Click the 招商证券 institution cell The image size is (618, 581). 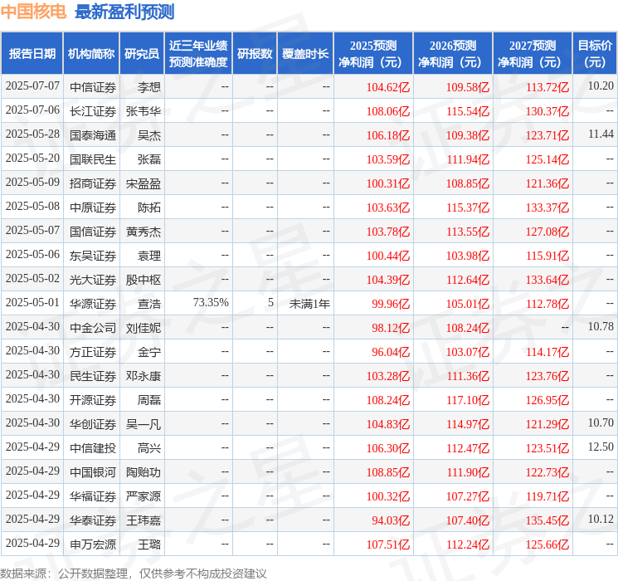(x=93, y=183)
